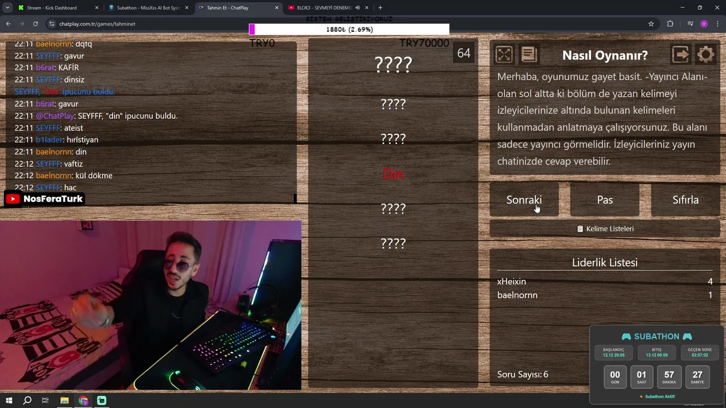Click the Soru Sayısı: 6 counter
726x408 pixels.
[522, 375]
